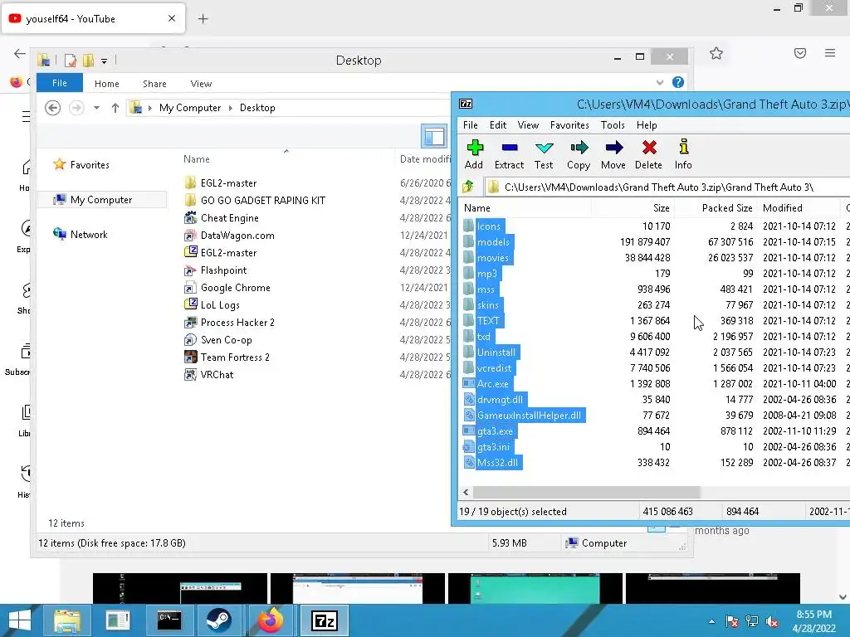
Task: Open the quick access toolbar dropdown
Action: tap(104, 60)
